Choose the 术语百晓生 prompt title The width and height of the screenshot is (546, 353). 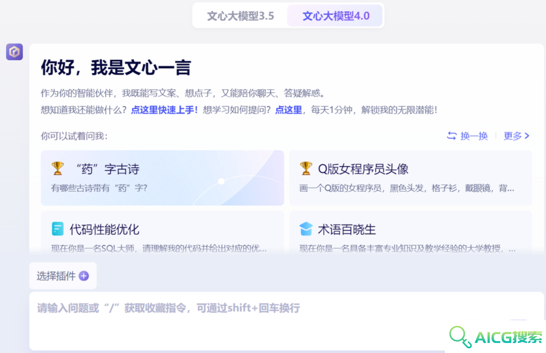click(x=347, y=229)
